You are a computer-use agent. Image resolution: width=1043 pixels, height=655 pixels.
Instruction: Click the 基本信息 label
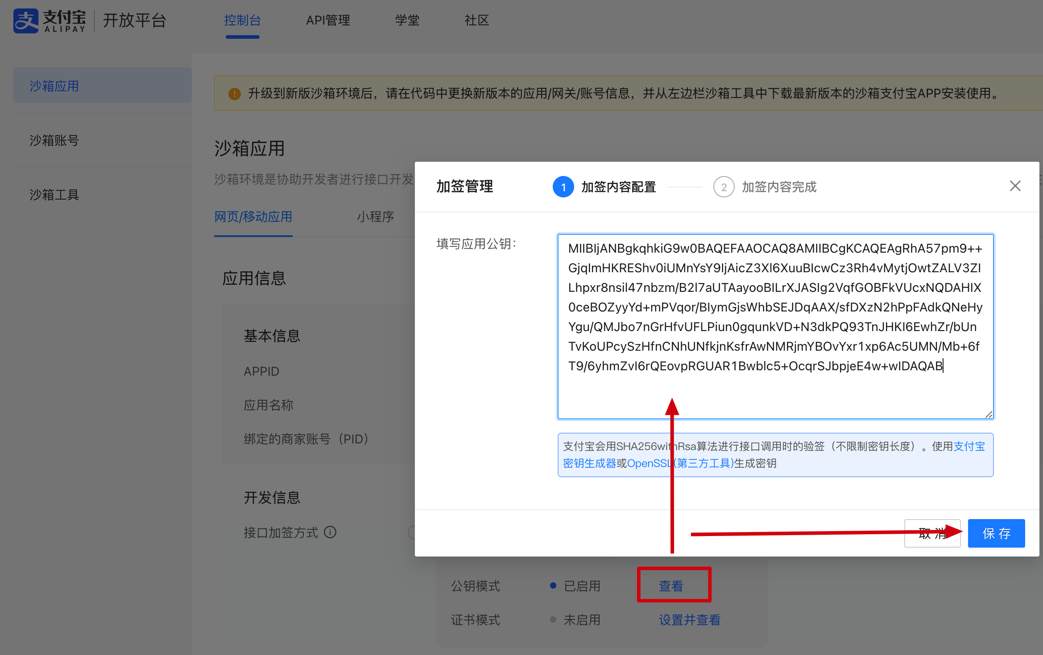272,336
